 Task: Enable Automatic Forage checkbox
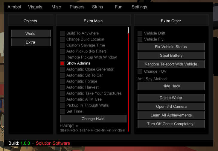coord(62,81)
